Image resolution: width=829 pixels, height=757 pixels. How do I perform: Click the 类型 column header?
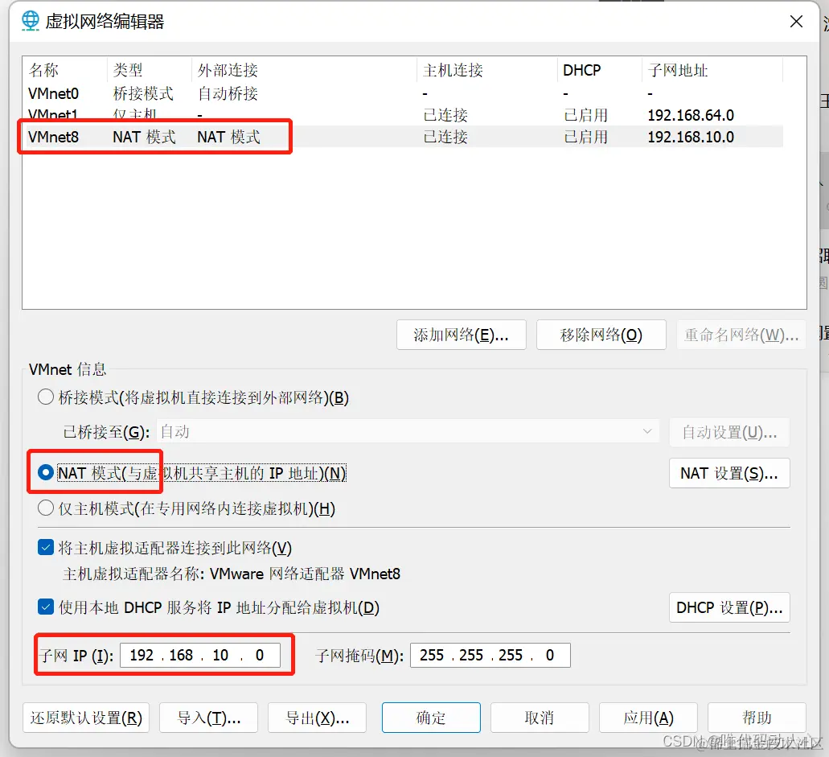(x=149, y=70)
